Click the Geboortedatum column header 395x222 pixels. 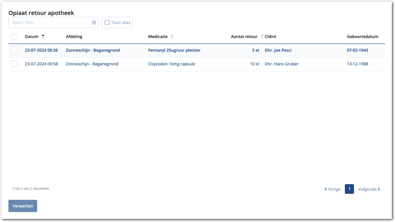[362, 37]
